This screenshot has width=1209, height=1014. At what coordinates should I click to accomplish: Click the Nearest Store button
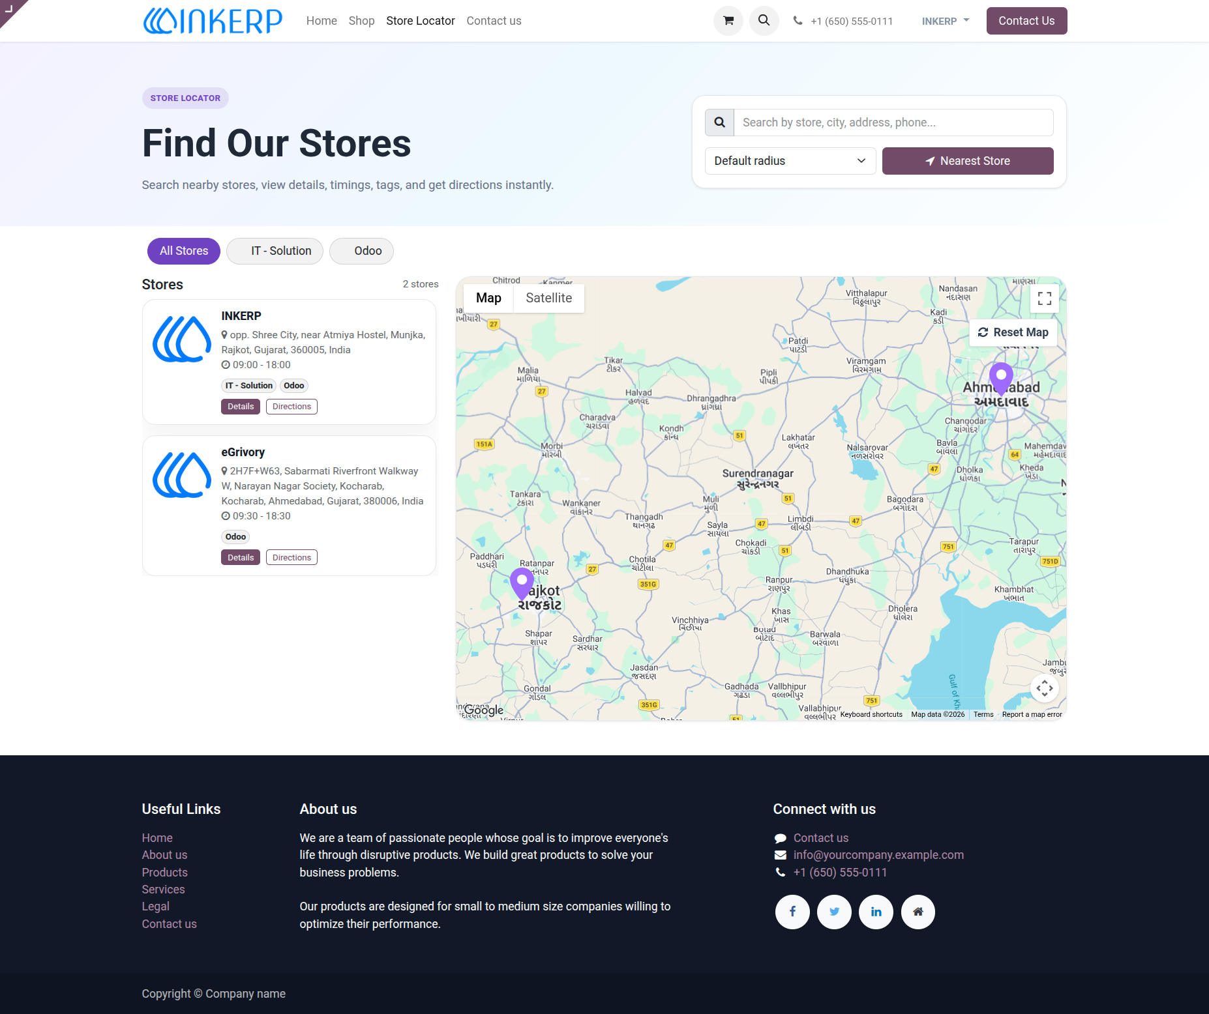(968, 161)
